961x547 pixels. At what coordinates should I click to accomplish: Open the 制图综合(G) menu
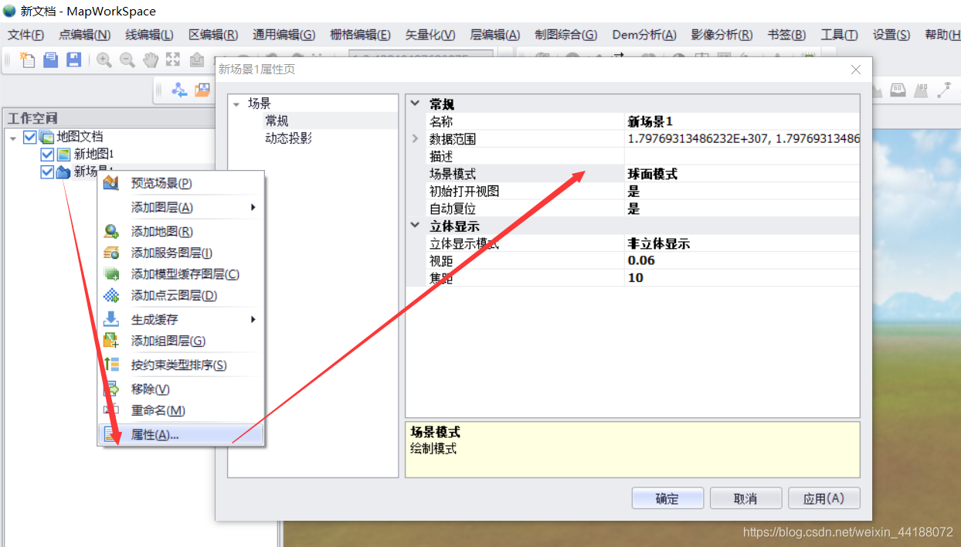click(565, 35)
